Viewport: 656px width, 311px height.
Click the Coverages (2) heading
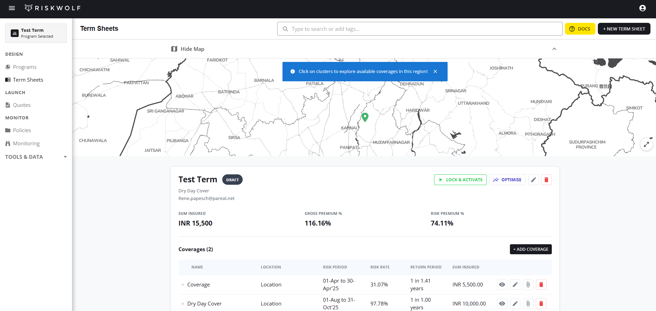click(x=196, y=249)
